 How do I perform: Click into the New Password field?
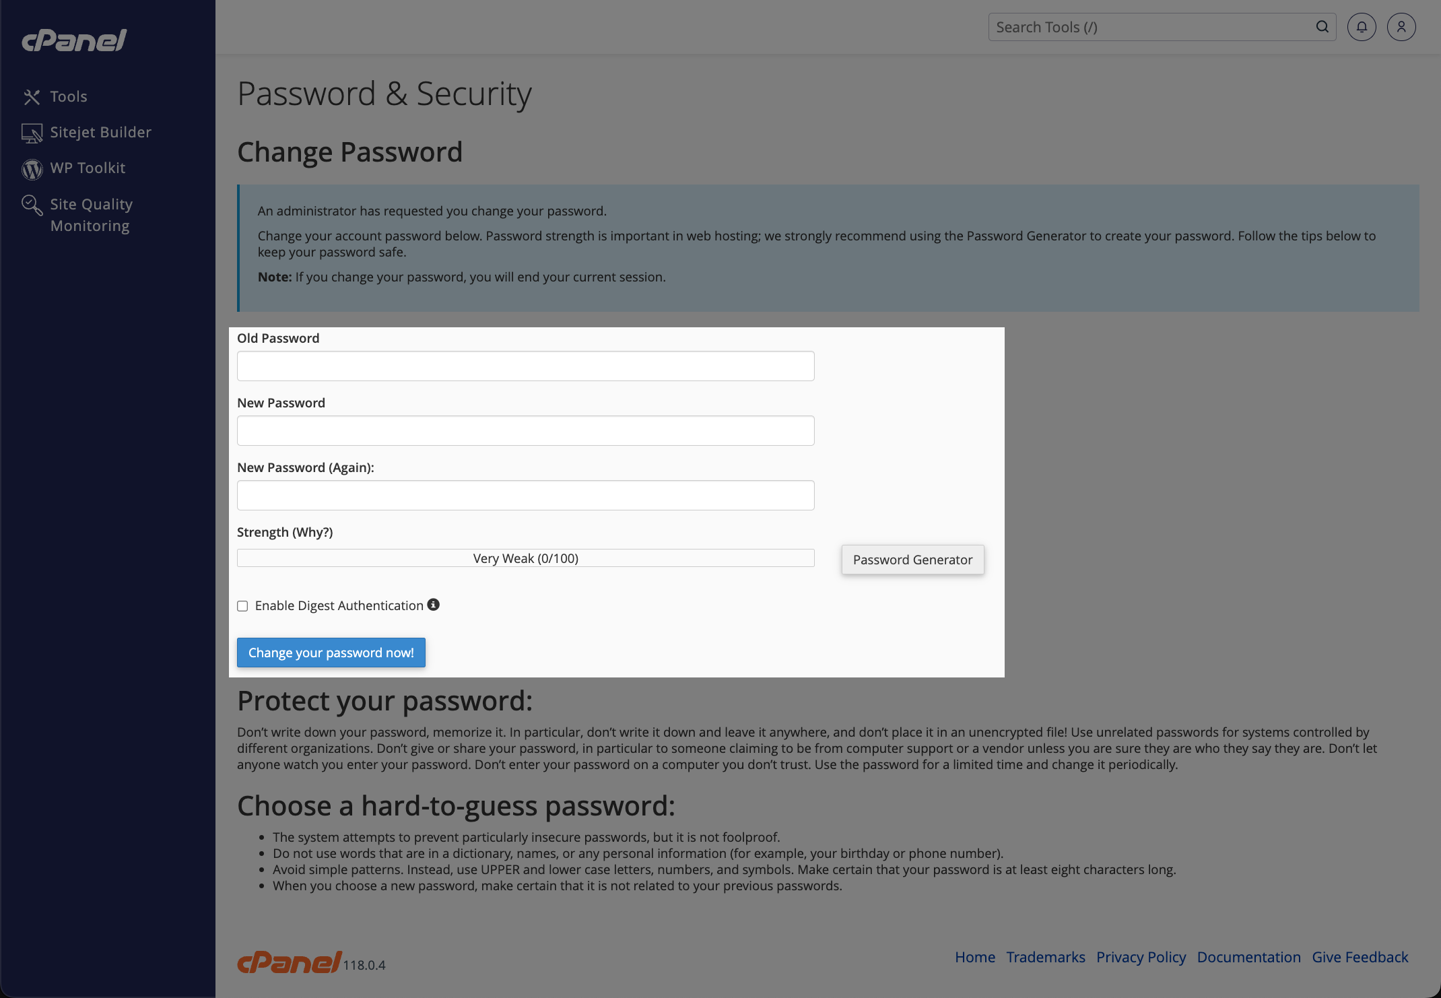525,430
